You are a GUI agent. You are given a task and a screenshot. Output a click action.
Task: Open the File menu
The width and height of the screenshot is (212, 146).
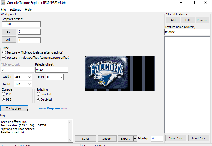pyautogui.click(x=3, y=10)
